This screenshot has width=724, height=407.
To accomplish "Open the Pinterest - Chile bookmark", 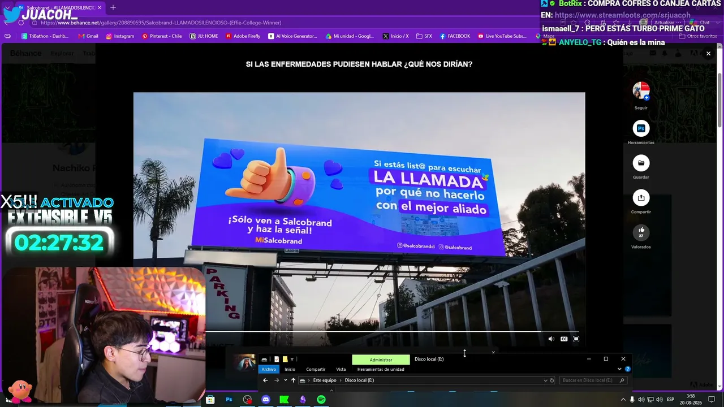I will pyautogui.click(x=162, y=36).
